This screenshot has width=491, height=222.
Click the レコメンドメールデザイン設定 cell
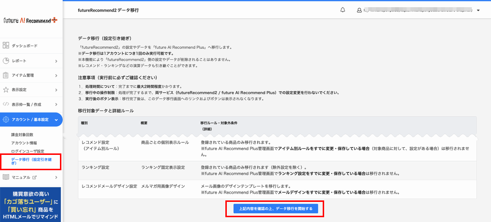[109, 186]
